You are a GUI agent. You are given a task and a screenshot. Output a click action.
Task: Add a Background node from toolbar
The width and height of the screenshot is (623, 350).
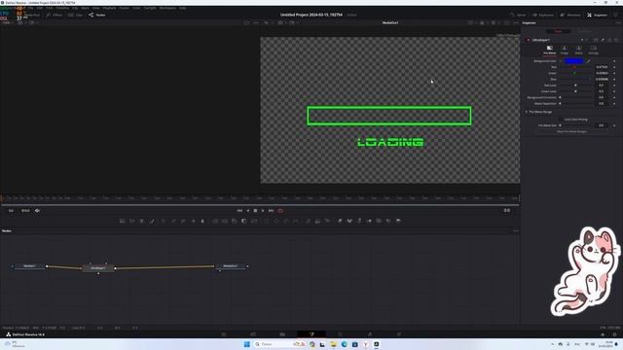[123, 221]
